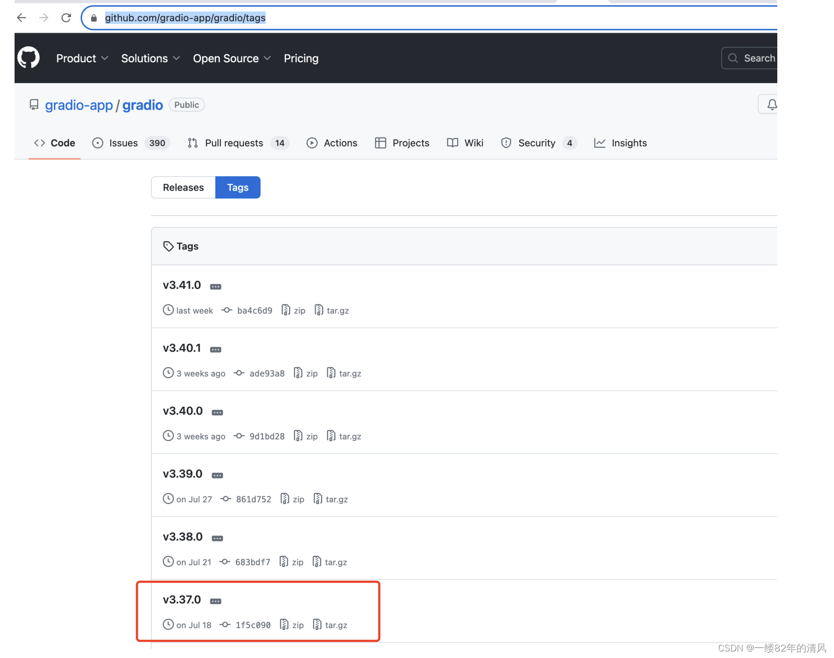Image resolution: width=834 pixels, height=658 pixels.
Task: Click the browser forward arrow
Action: coord(44,18)
